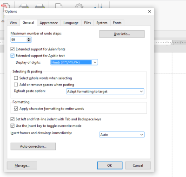The image size is (186, 177).
Task: Open the Default paste option dropdown
Action: click(x=105, y=92)
